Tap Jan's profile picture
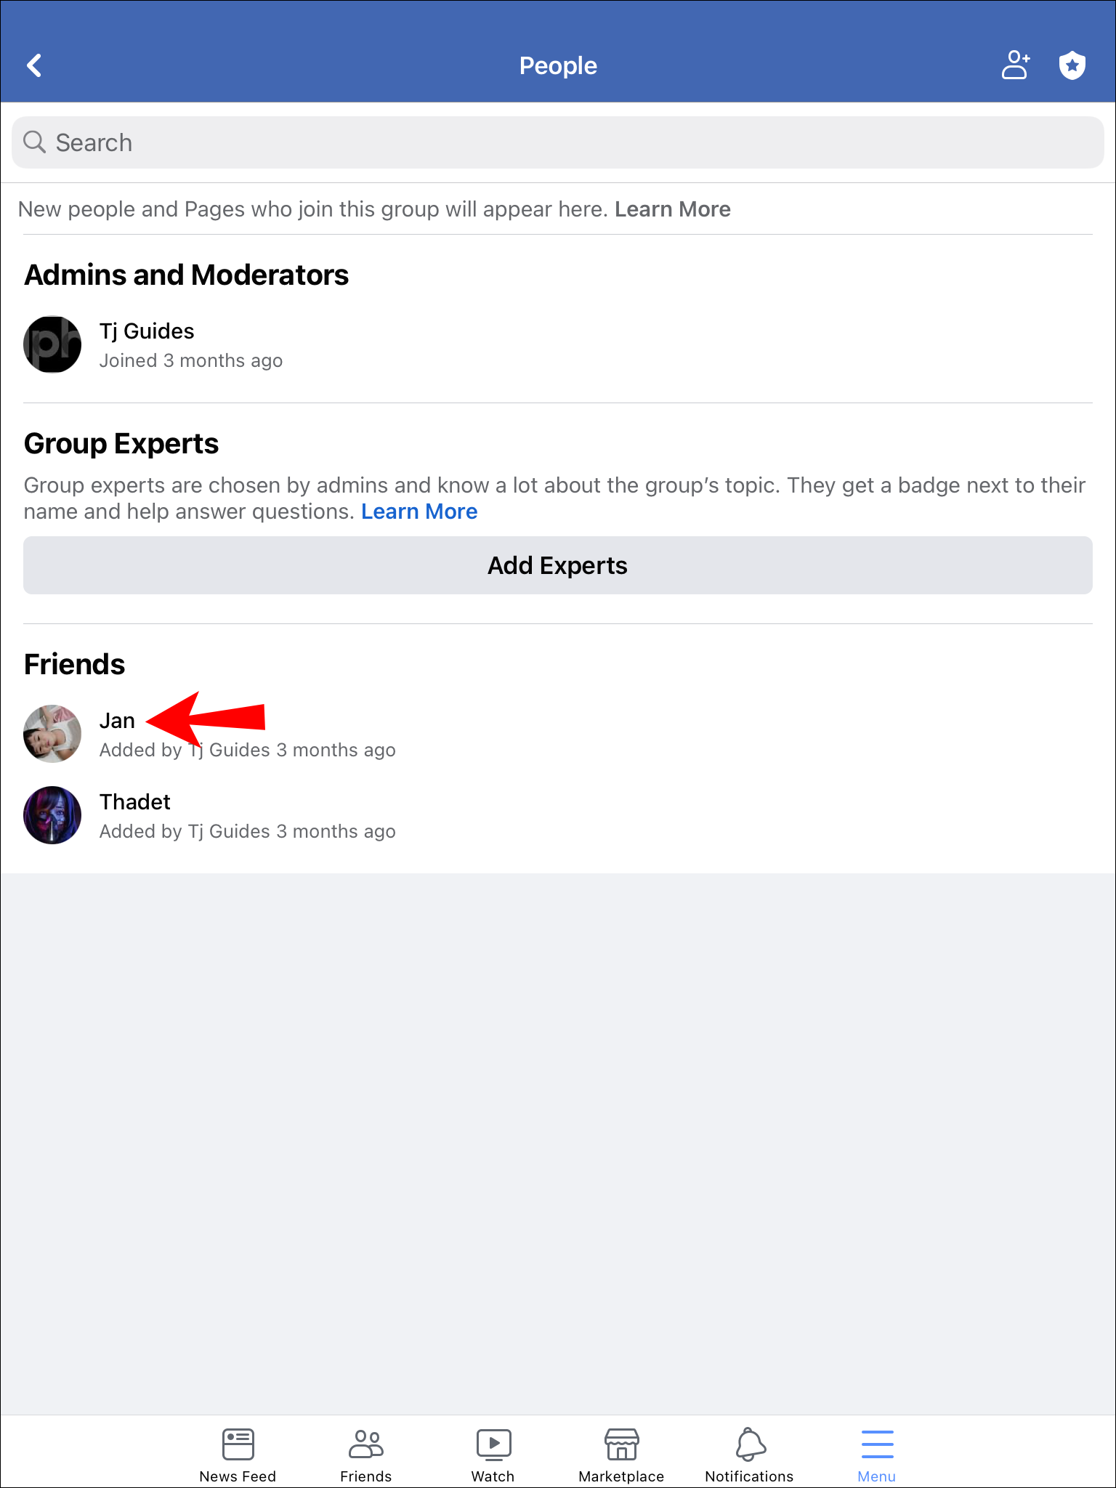 52,734
